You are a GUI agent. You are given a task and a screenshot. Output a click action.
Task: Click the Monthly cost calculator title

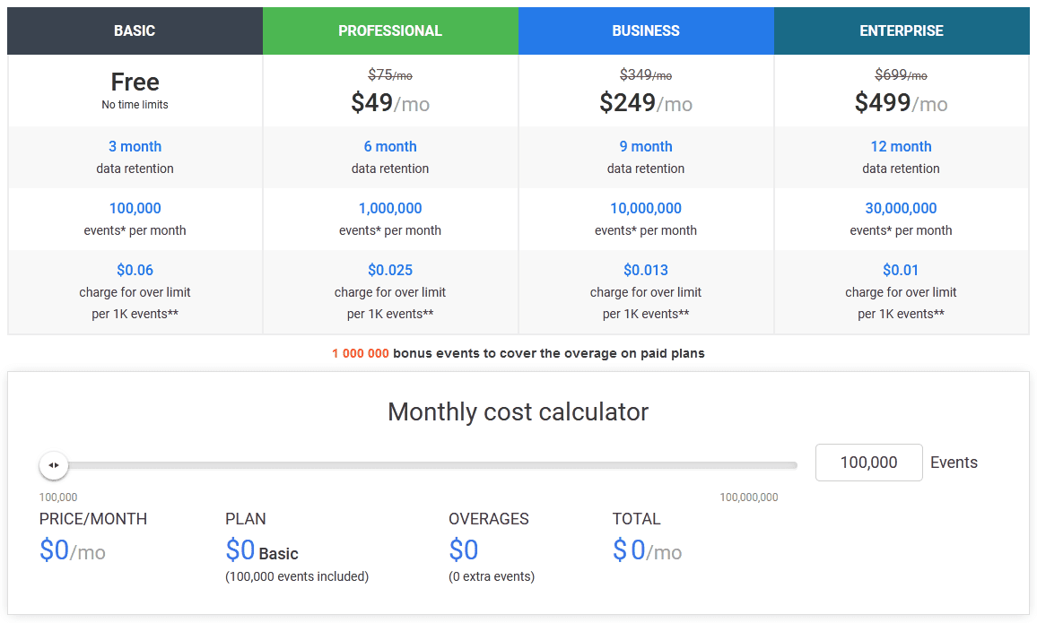[x=518, y=411]
